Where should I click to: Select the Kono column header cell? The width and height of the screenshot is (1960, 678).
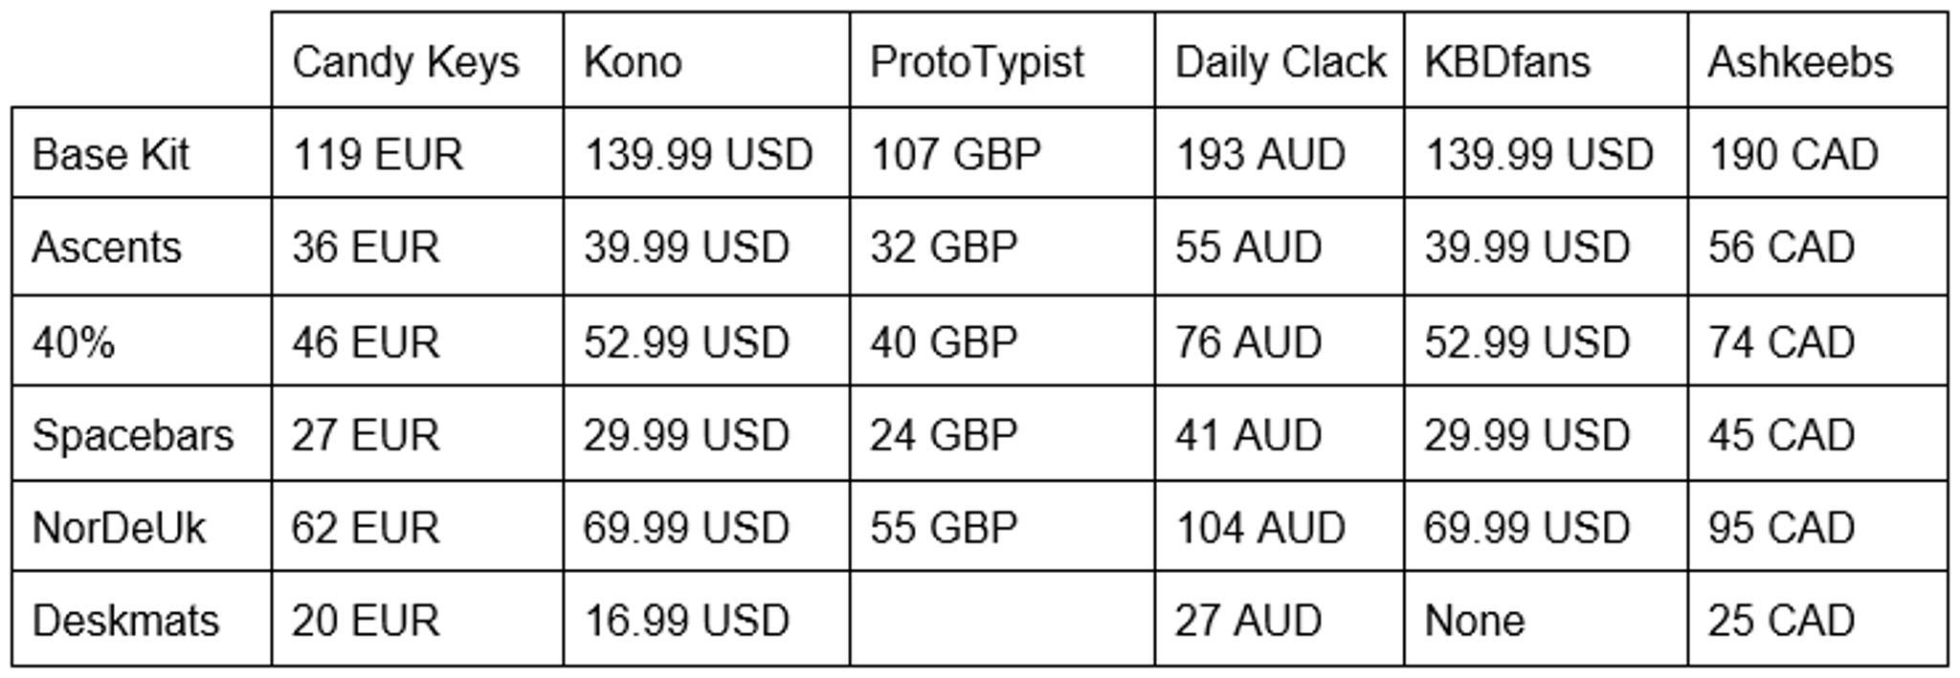point(633,63)
